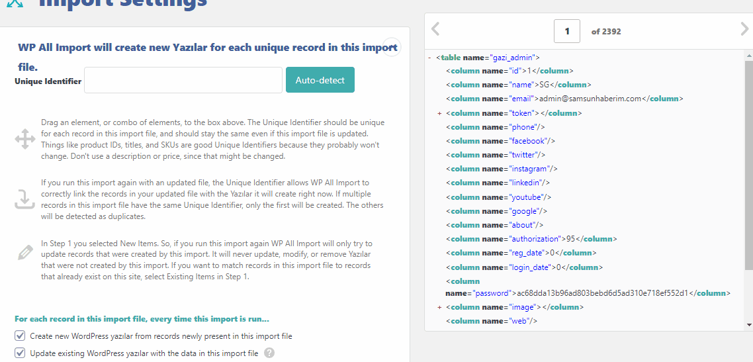
Task: Go to previous record arrow
Action: tap(435, 29)
